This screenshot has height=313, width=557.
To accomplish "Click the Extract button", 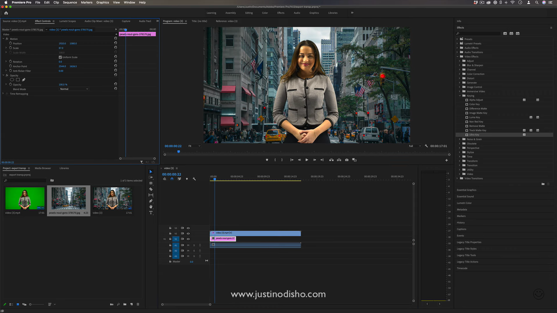I will [339, 160].
